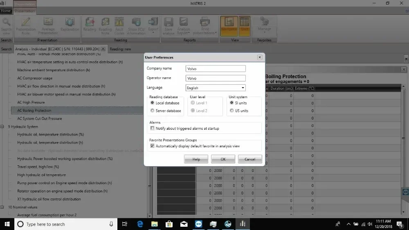Click the Export icon in Reading group
The width and height of the screenshot is (409, 230).
click(x=153, y=25)
